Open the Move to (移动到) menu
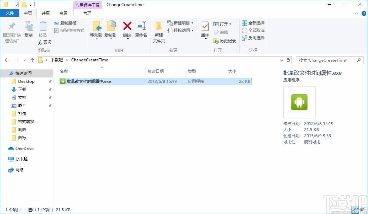This screenshot has width=368, height=214. (96, 30)
